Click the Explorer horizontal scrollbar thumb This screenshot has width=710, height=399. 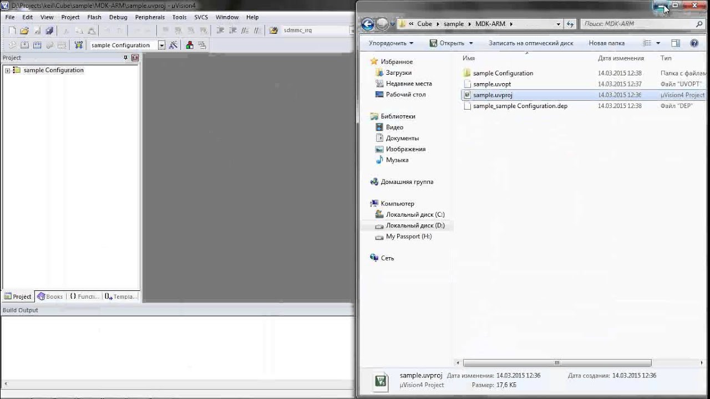coord(557,363)
